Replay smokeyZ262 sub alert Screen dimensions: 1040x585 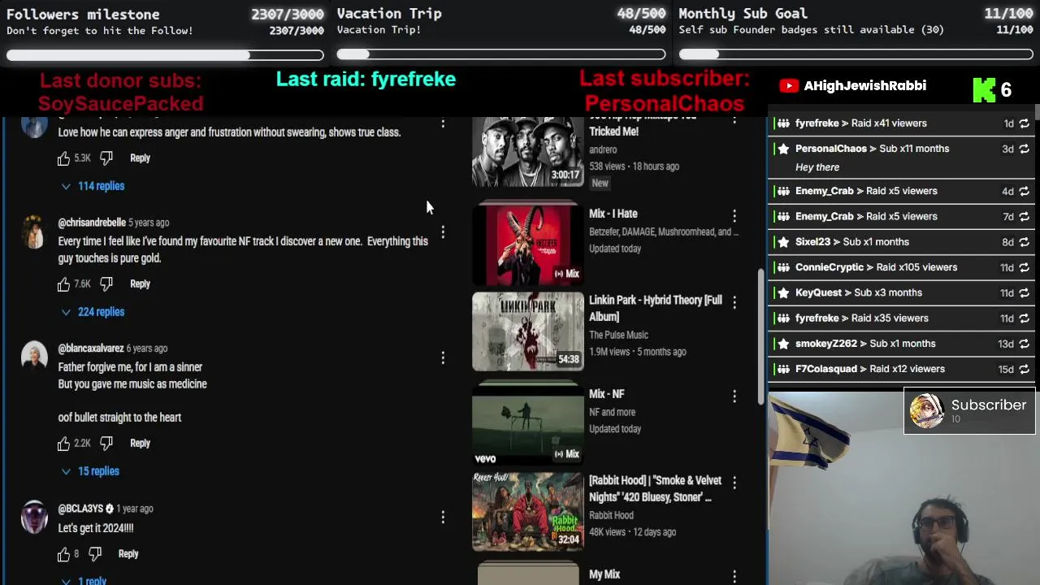pos(1024,344)
